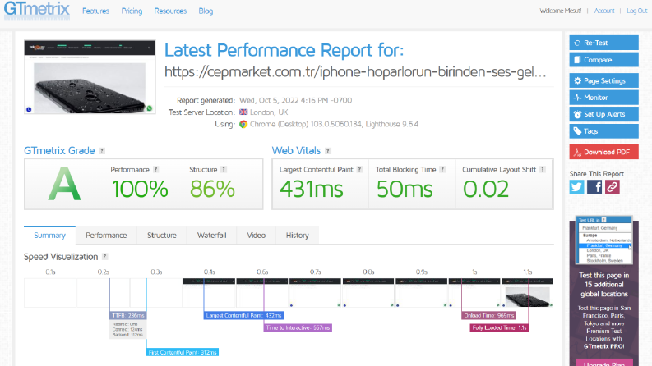
Task: Click the Set Up Alerts alarm icon
Action: click(x=577, y=114)
